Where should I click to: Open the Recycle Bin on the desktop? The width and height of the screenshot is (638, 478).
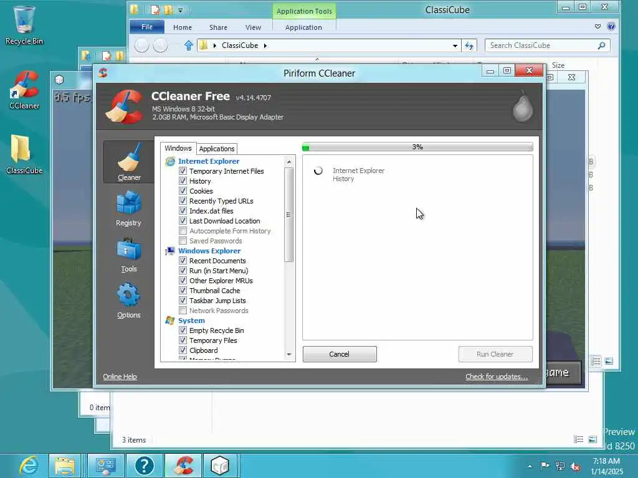[x=24, y=25]
